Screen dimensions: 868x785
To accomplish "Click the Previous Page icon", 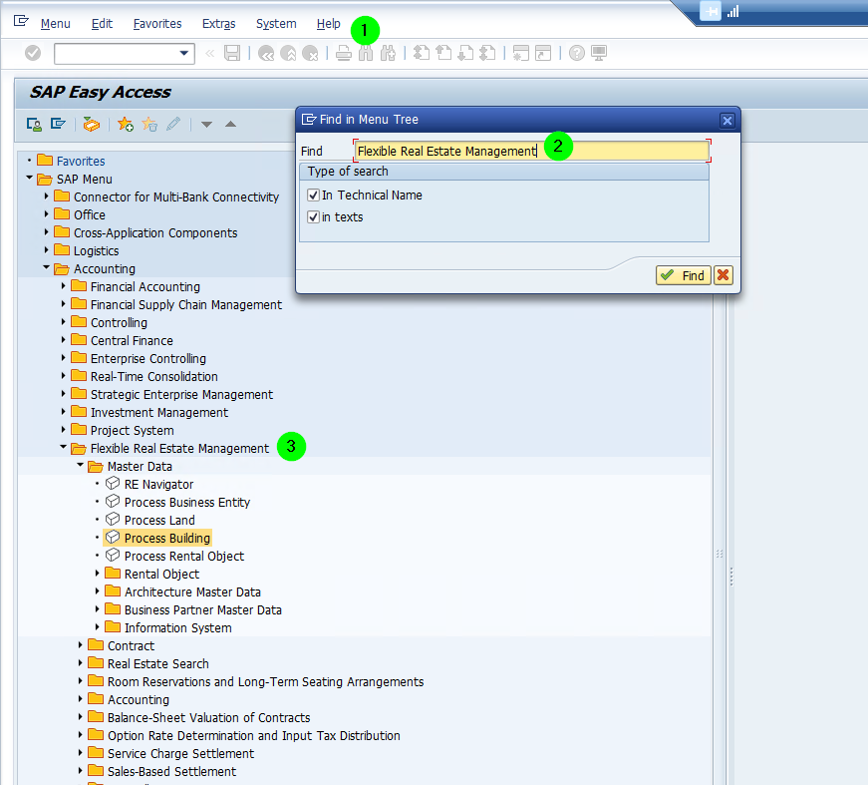I will [x=443, y=53].
